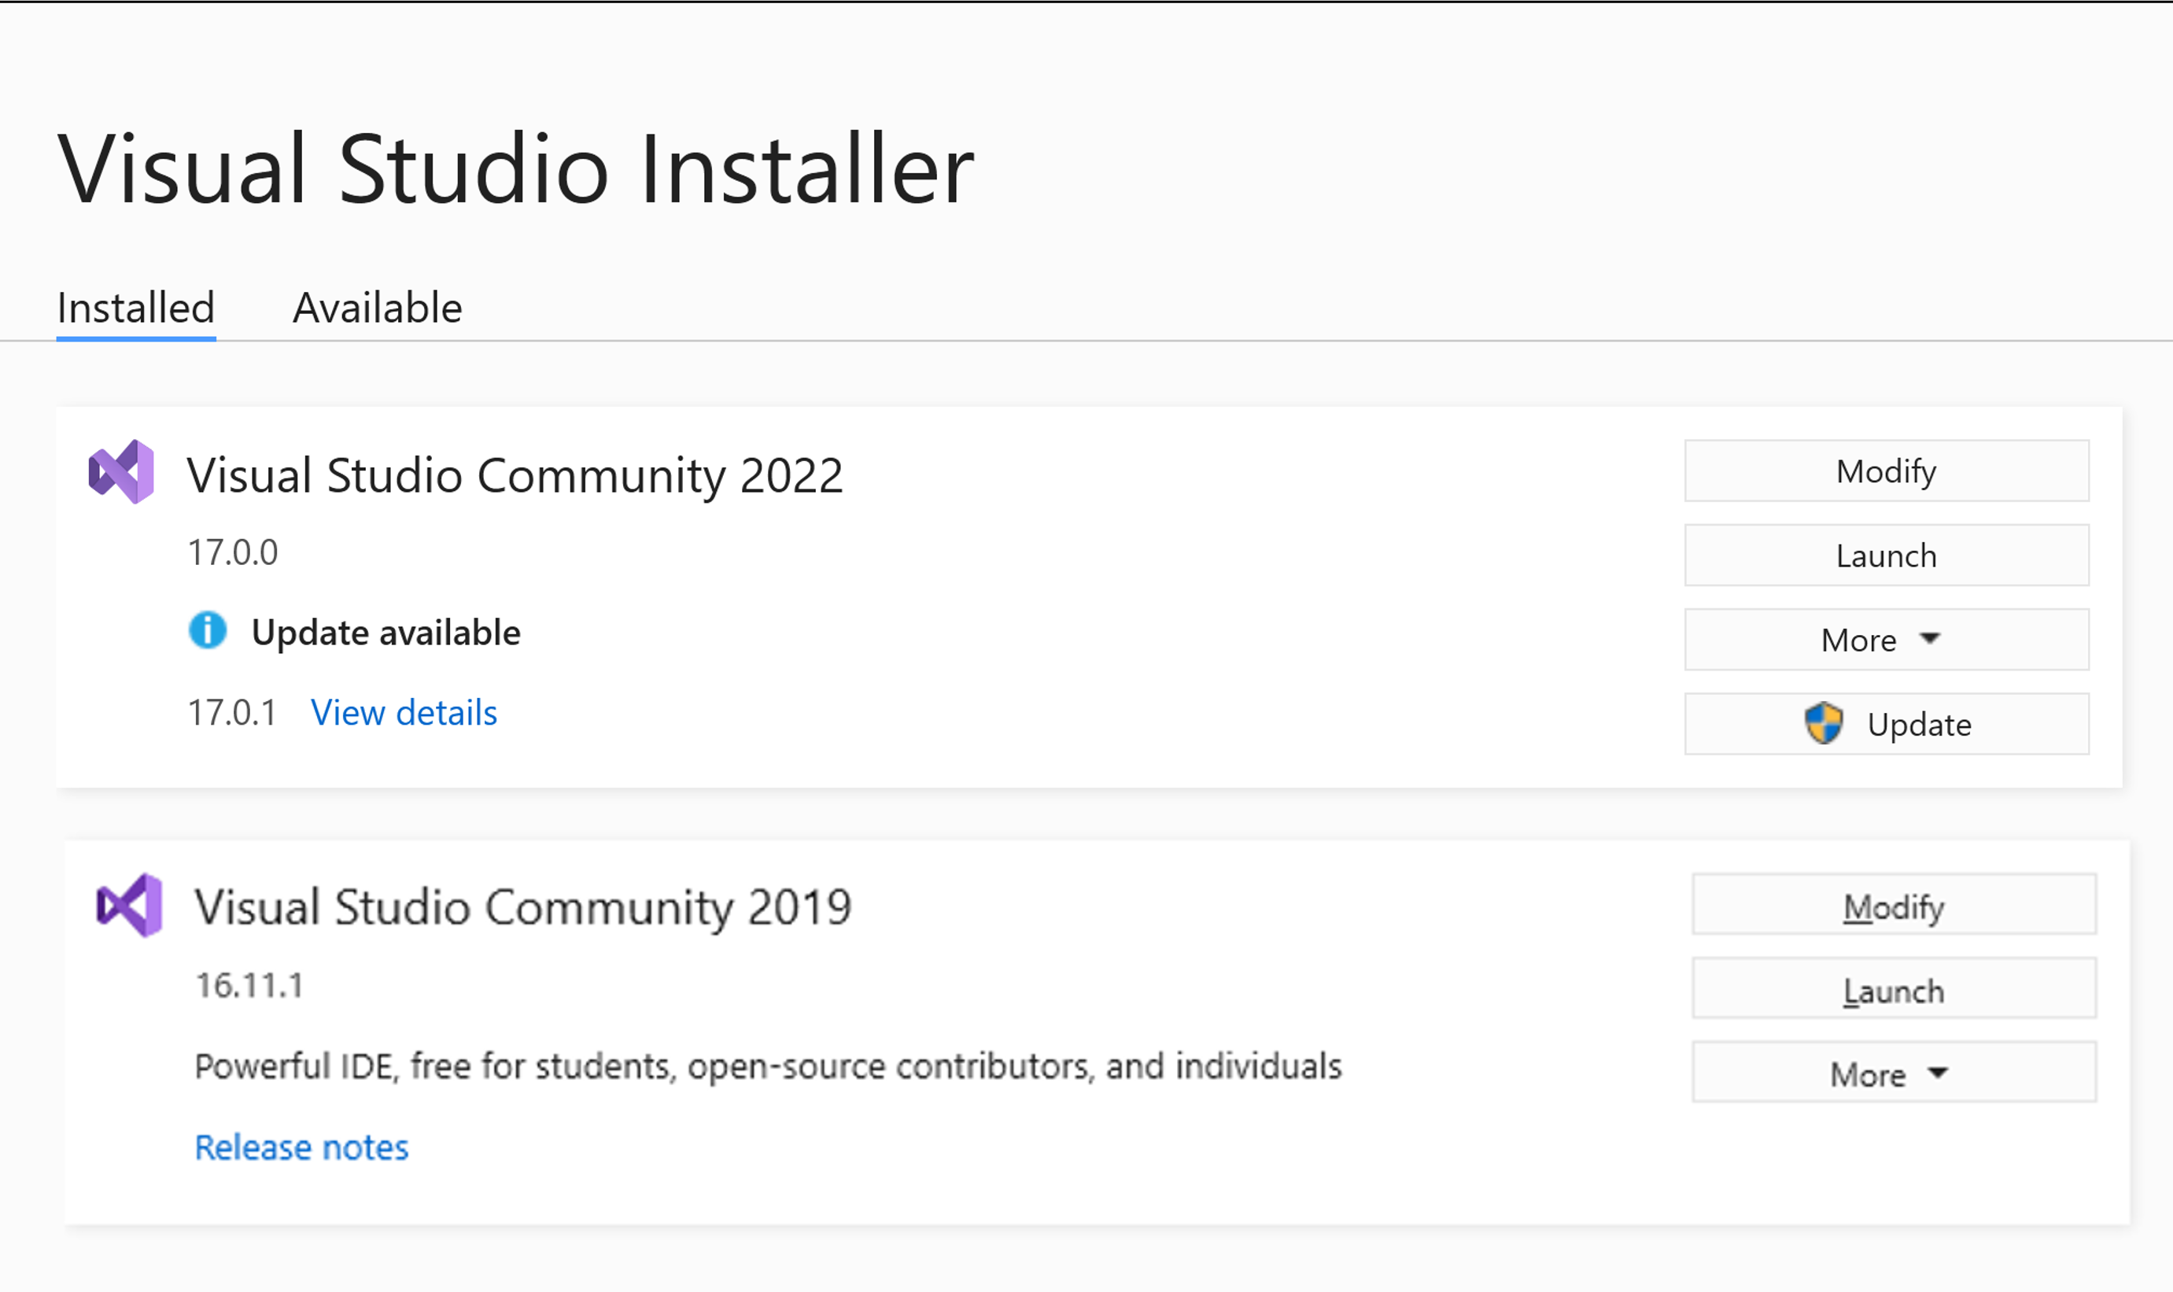The height and width of the screenshot is (1292, 2173).
Task: Open the dropdown arrow next to Update
Action: point(1928,640)
